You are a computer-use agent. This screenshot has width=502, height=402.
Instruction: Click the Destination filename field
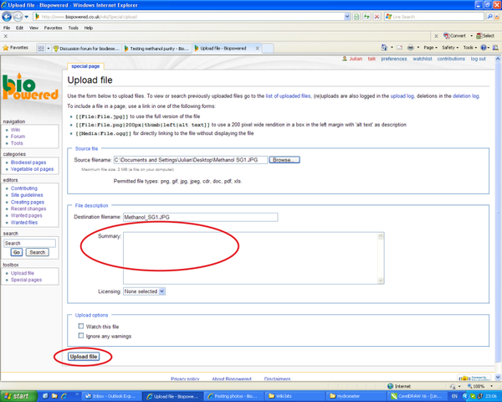(x=199, y=217)
